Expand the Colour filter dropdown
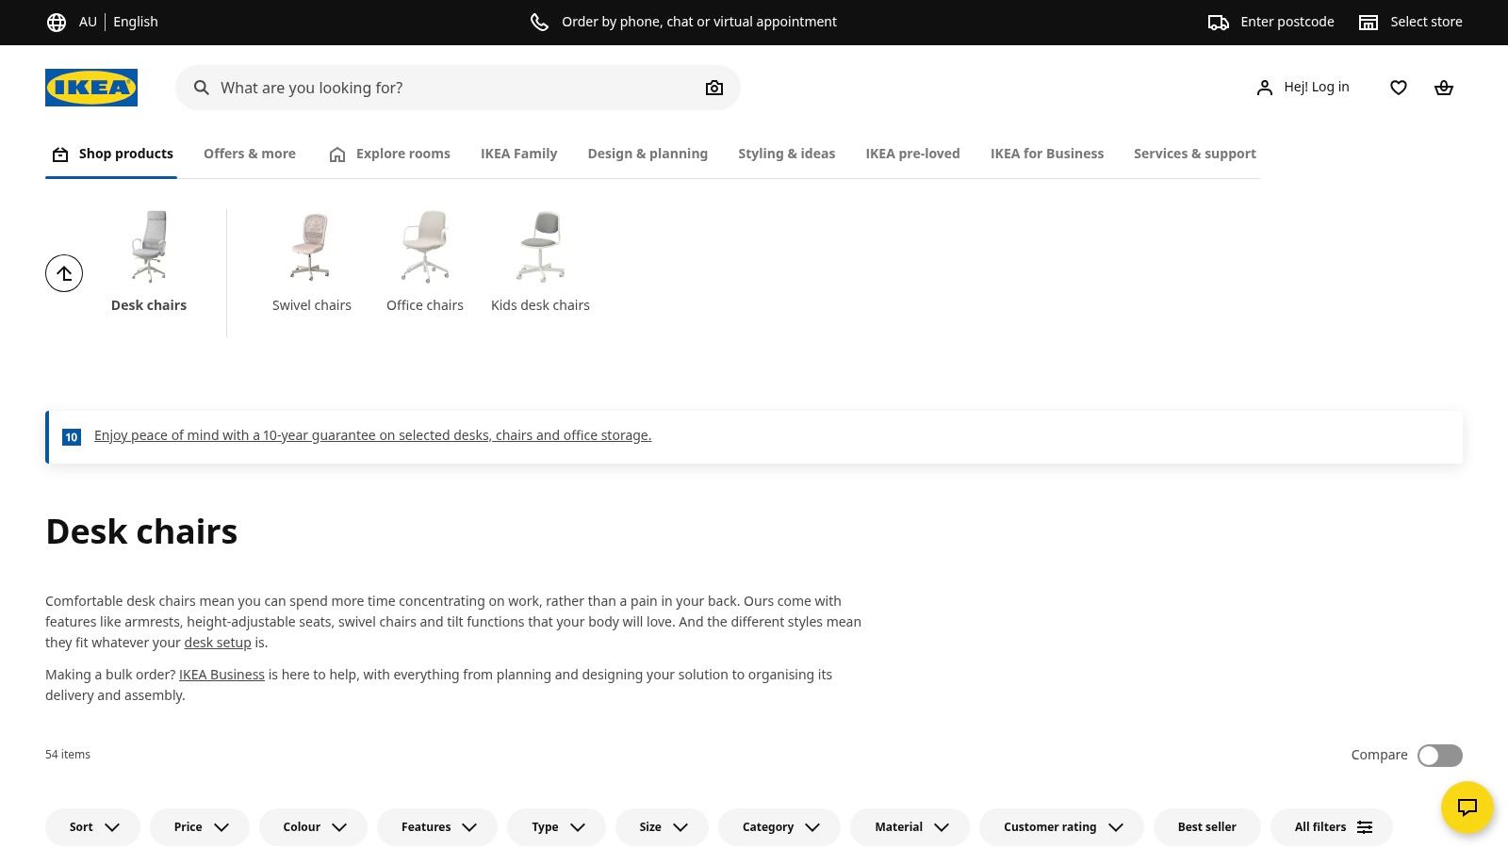Image resolution: width=1508 pixels, height=848 pixels. pos(313,827)
